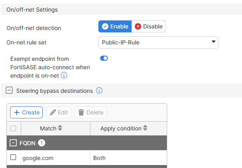Check the google.com row checkbox
This screenshot has width=242, height=168.
click(13, 158)
